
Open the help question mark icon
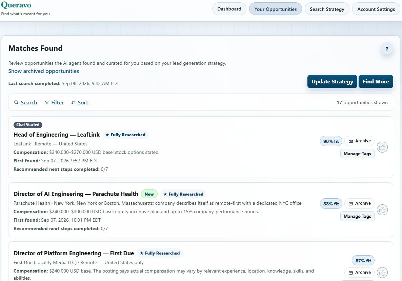[387, 49]
